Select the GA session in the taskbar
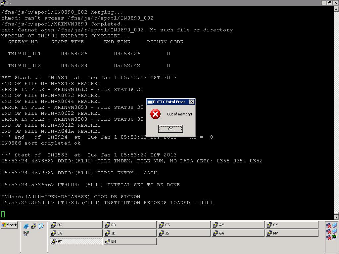 pyautogui.click(x=237, y=233)
